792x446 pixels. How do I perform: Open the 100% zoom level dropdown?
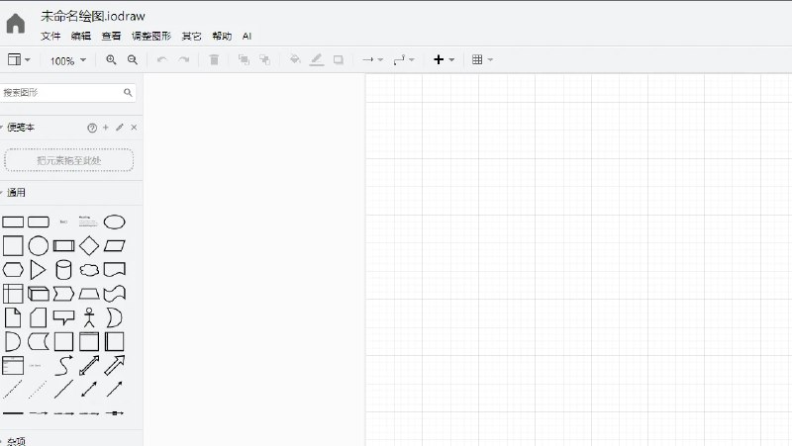68,60
